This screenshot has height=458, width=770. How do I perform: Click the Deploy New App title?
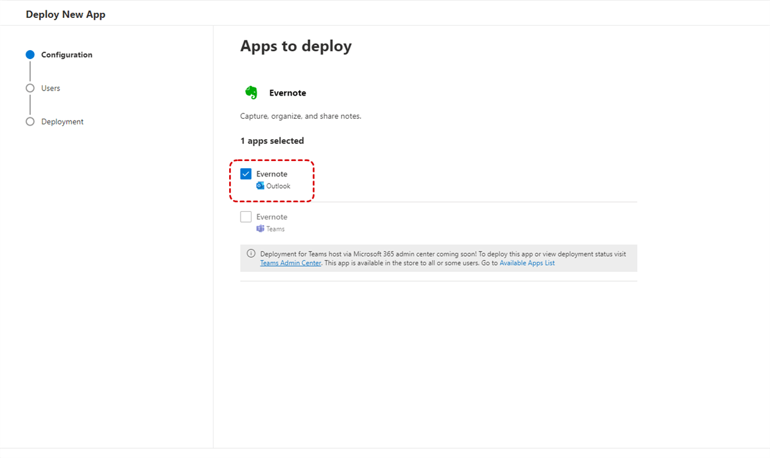click(65, 15)
